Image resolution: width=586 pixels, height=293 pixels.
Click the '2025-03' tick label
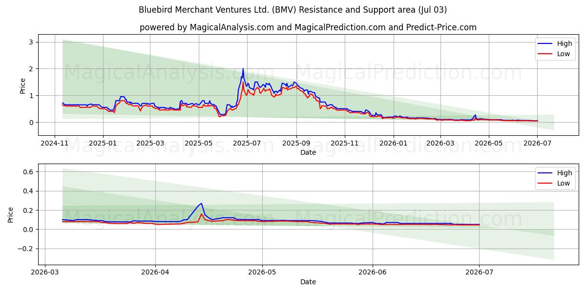click(x=150, y=143)
